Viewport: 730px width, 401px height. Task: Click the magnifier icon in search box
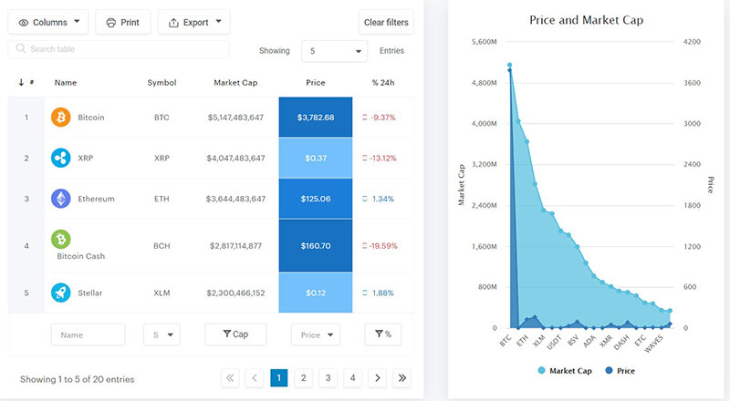point(20,48)
